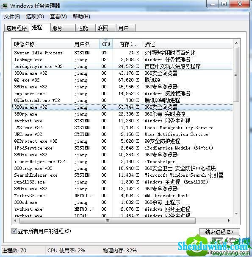Viewport: 252px width, 257px height.
Task: Click 物理内存: 32% status entry
Action: click(x=119, y=251)
